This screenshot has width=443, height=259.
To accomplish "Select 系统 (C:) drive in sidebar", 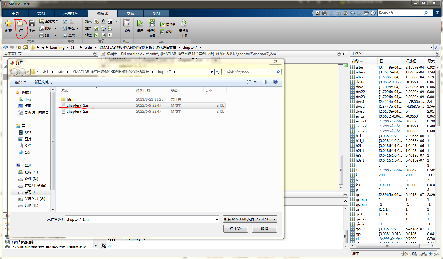I will [x=31, y=172].
